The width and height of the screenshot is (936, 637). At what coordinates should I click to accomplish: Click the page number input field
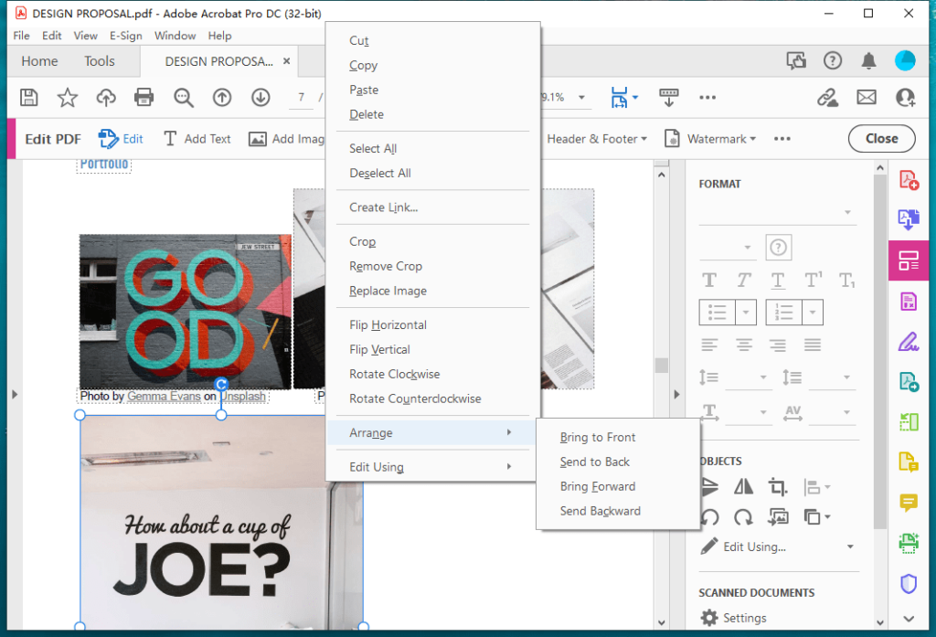(x=302, y=97)
